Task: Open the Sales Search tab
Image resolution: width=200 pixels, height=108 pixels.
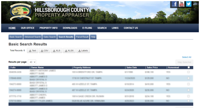Action: pos(49,37)
